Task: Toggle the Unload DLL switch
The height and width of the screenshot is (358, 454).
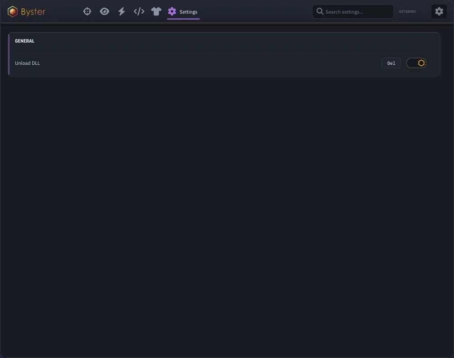Action: click(x=416, y=63)
